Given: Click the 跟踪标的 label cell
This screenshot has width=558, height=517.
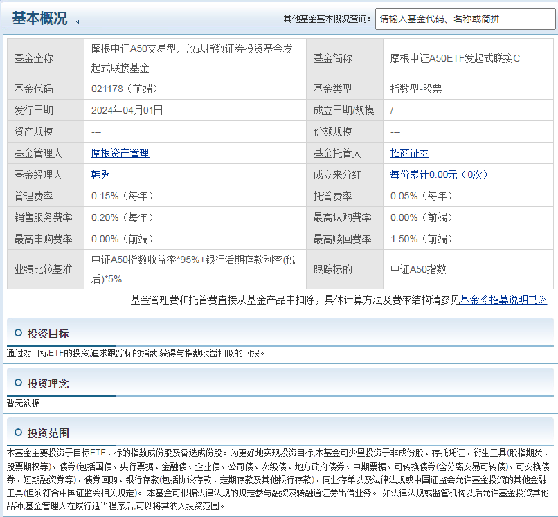Looking at the screenshot, I should click(345, 269).
